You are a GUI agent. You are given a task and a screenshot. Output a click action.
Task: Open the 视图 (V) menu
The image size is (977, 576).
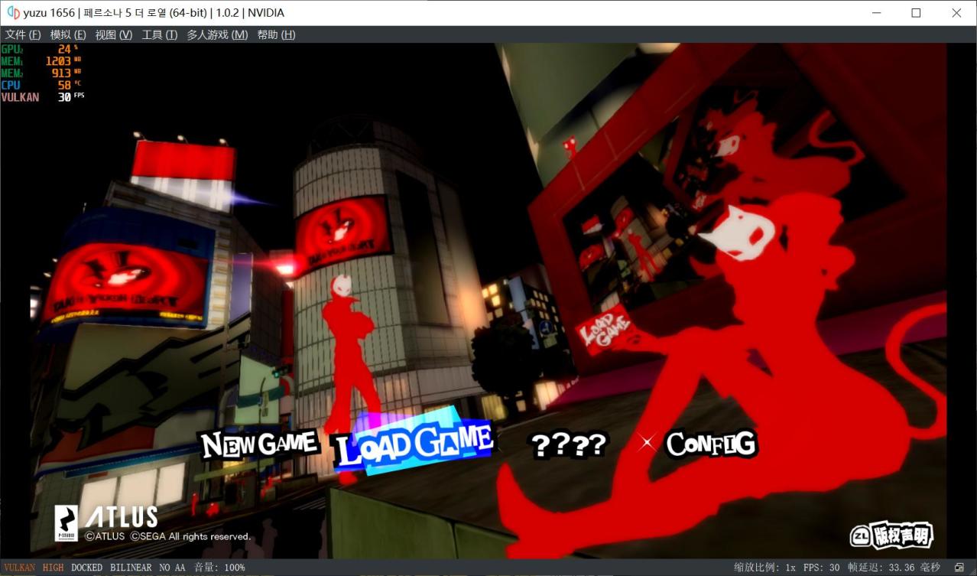[x=113, y=34]
